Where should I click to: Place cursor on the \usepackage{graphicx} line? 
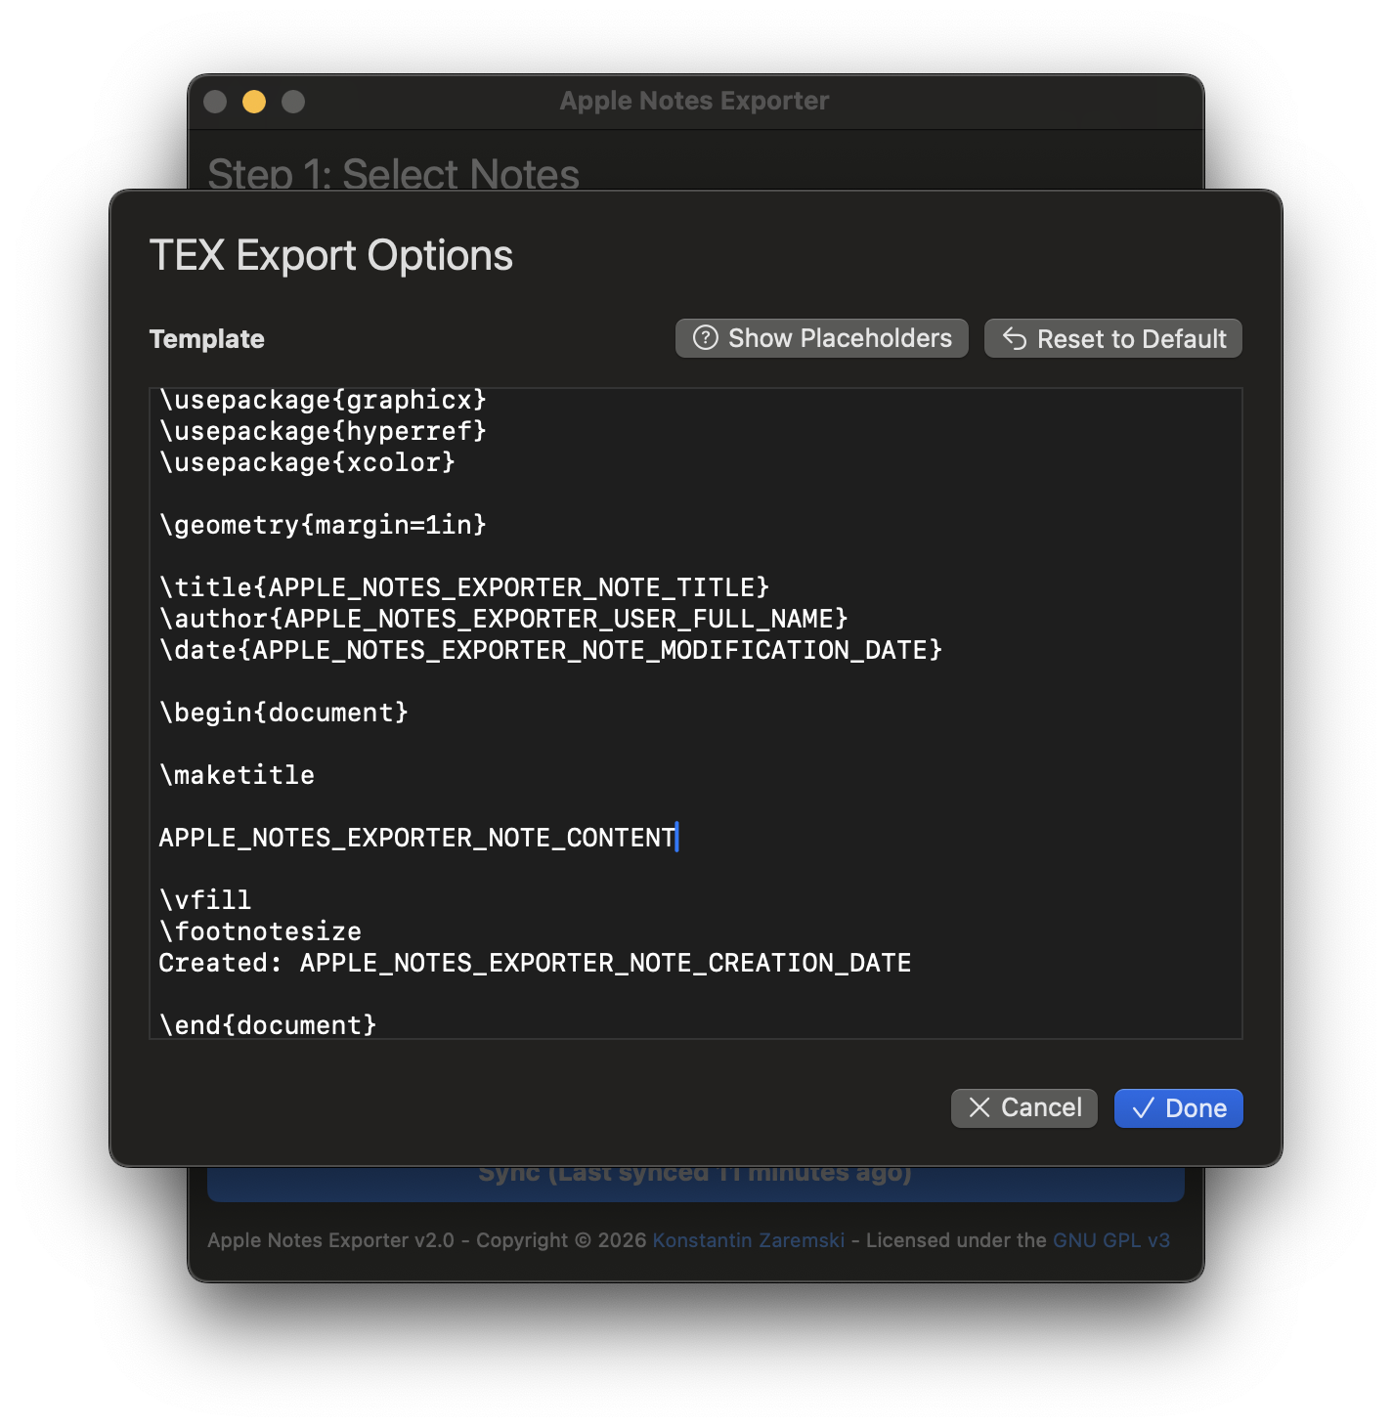pyautogui.click(x=323, y=400)
